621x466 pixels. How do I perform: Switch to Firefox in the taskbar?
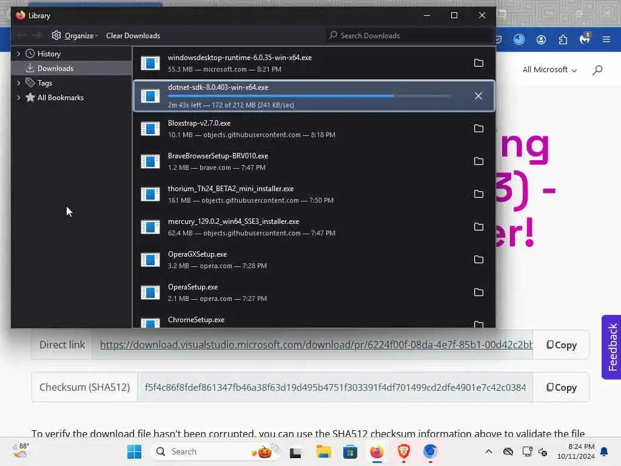tap(377, 451)
